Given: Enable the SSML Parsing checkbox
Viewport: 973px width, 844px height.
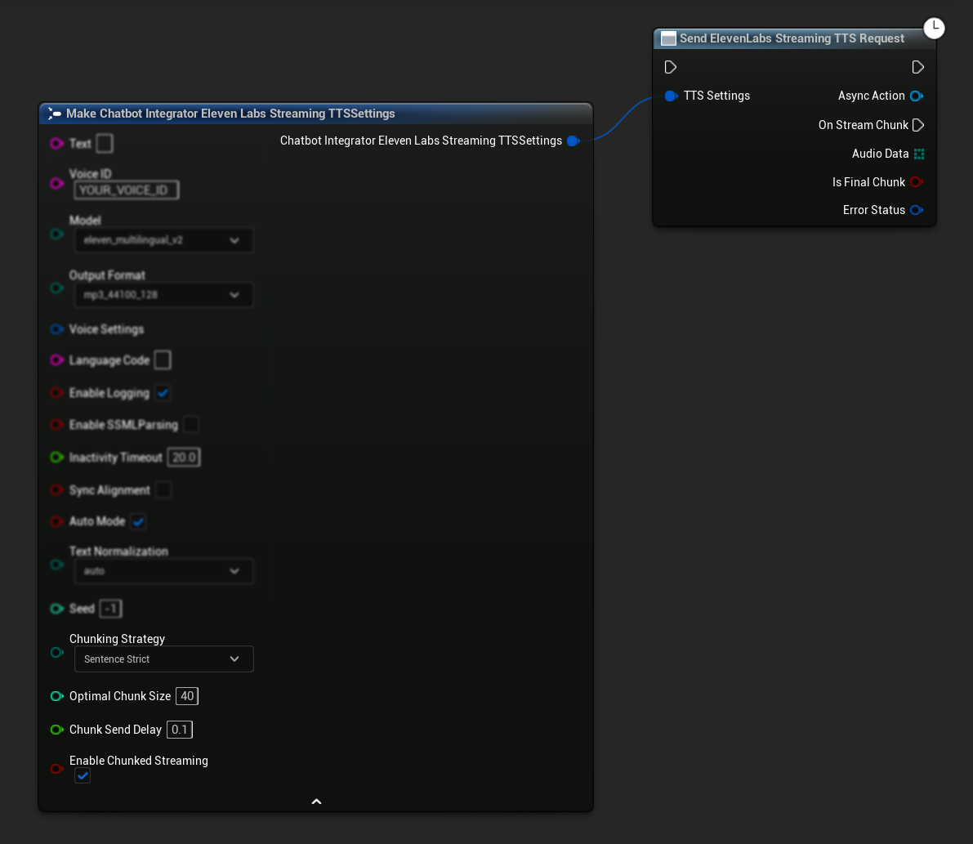Looking at the screenshot, I should 190,425.
